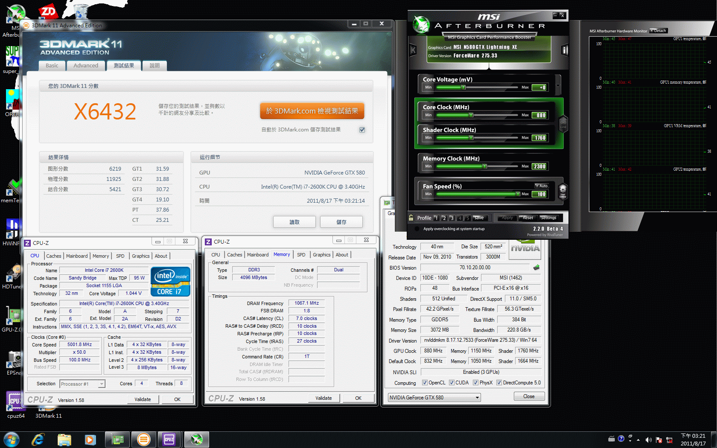Click the 讀取 button in 3DMark
The width and height of the screenshot is (717, 448).
(x=294, y=222)
